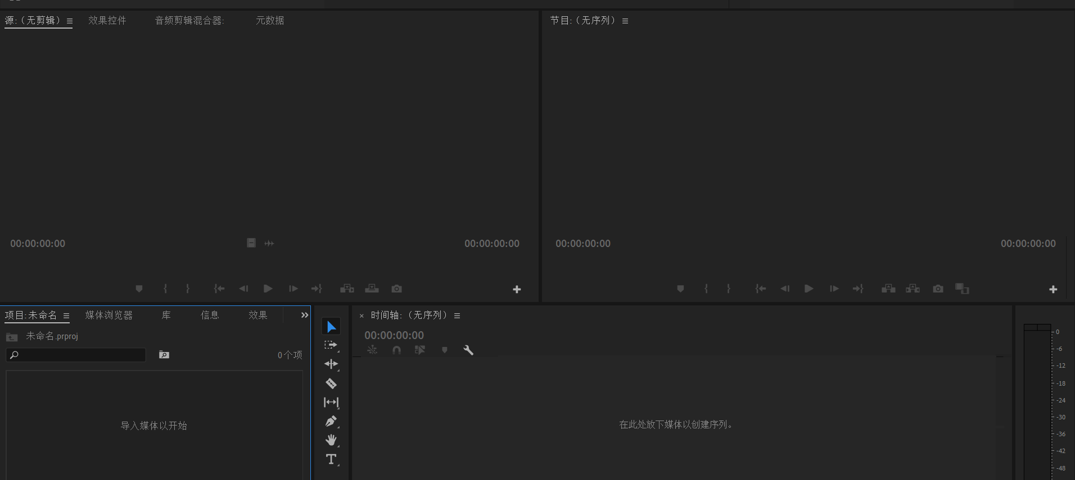
Task: Select the Pen tool
Action: [x=331, y=421]
